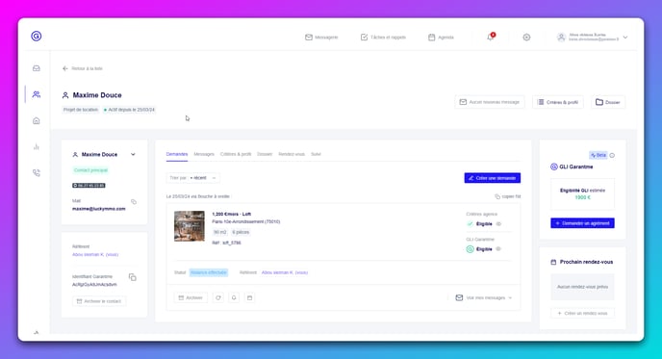Screen dimensions: 662x359
Task: Switch to the Rendez-vous tab
Action: pyautogui.click(x=292, y=154)
